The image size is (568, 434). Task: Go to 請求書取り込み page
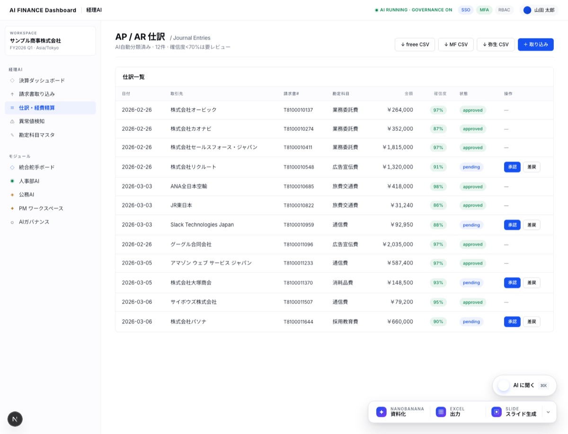pyautogui.click(x=50, y=94)
